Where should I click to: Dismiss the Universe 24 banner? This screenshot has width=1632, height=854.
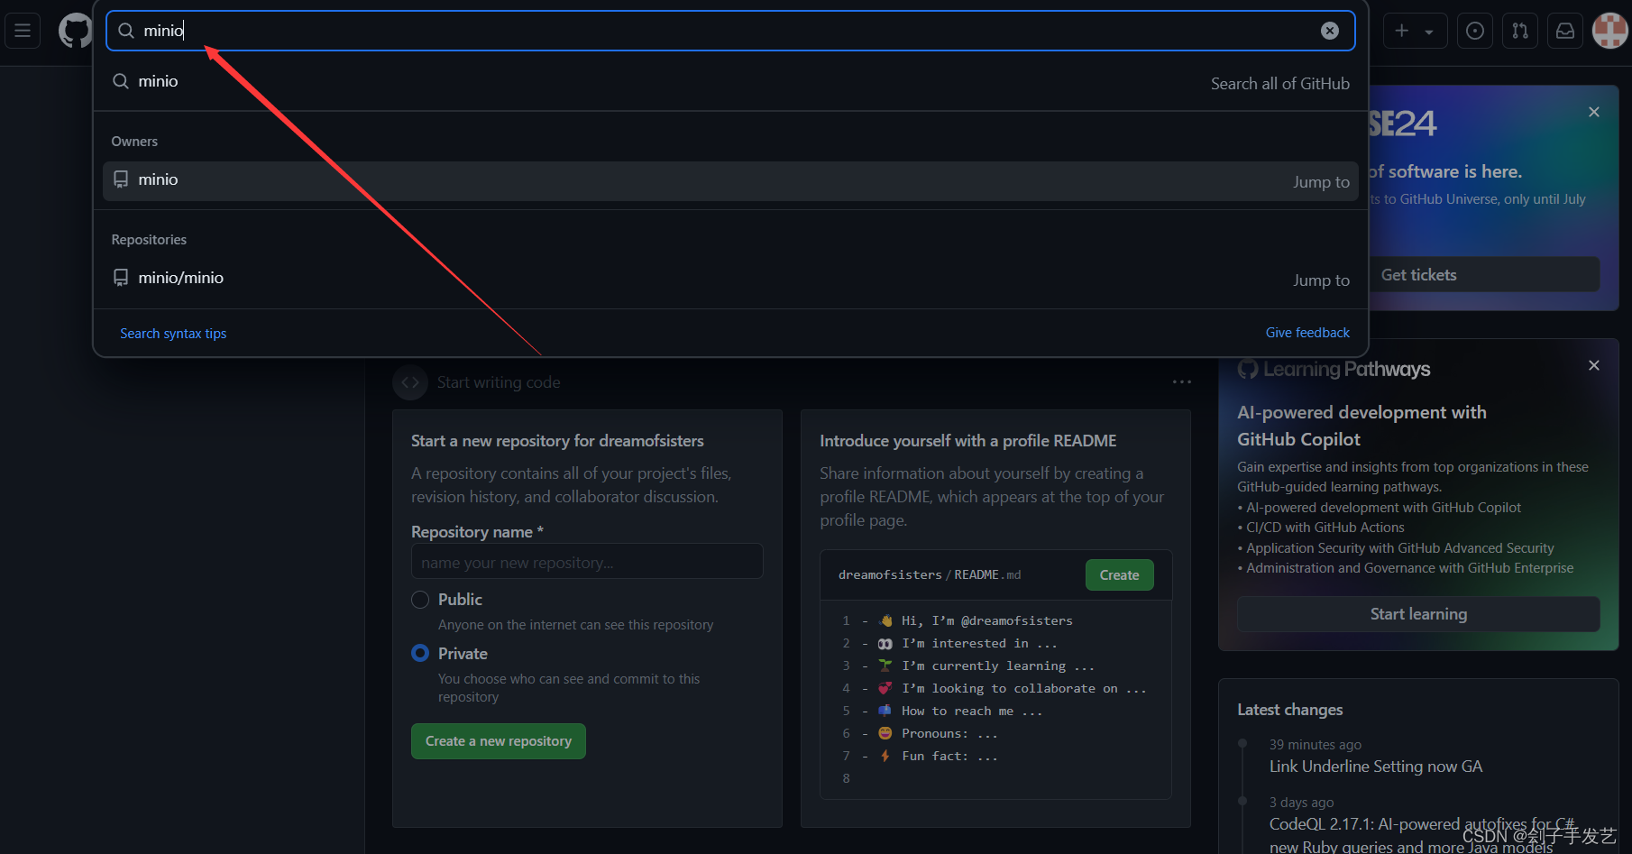(1594, 112)
